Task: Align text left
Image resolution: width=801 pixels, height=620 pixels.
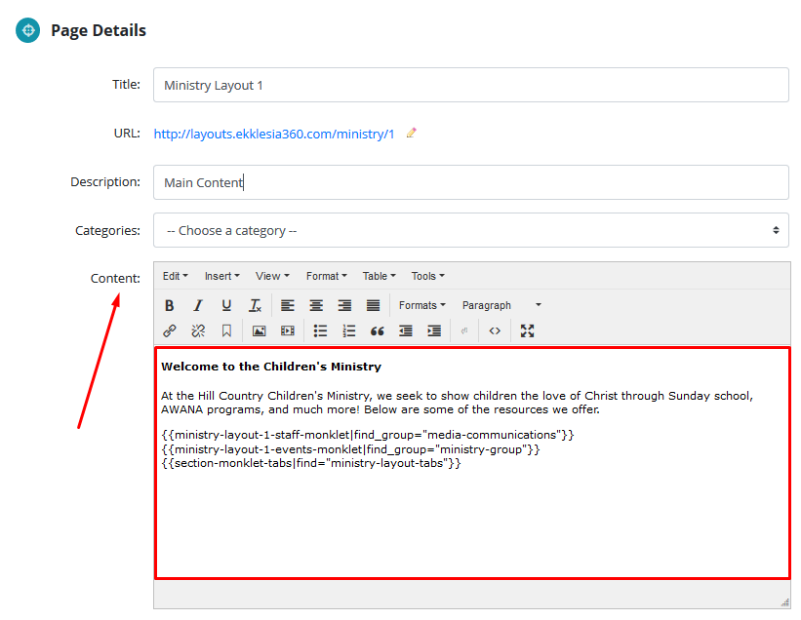Action: point(288,305)
